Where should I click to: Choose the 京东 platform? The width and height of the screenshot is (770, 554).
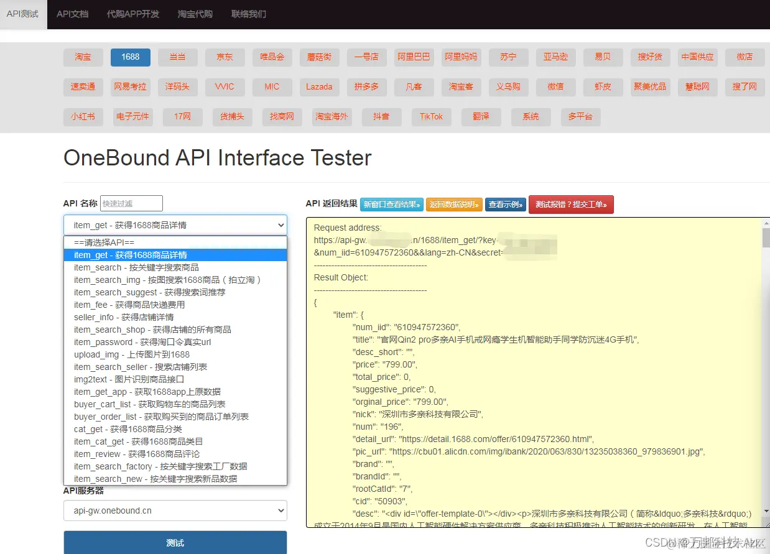pyautogui.click(x=225, y=57)
